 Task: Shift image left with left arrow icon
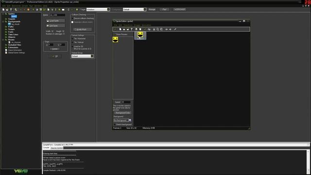[166, 29]
